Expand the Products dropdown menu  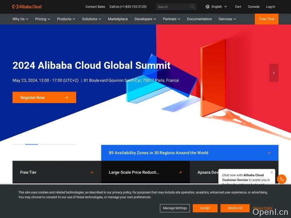pos(66,19)
